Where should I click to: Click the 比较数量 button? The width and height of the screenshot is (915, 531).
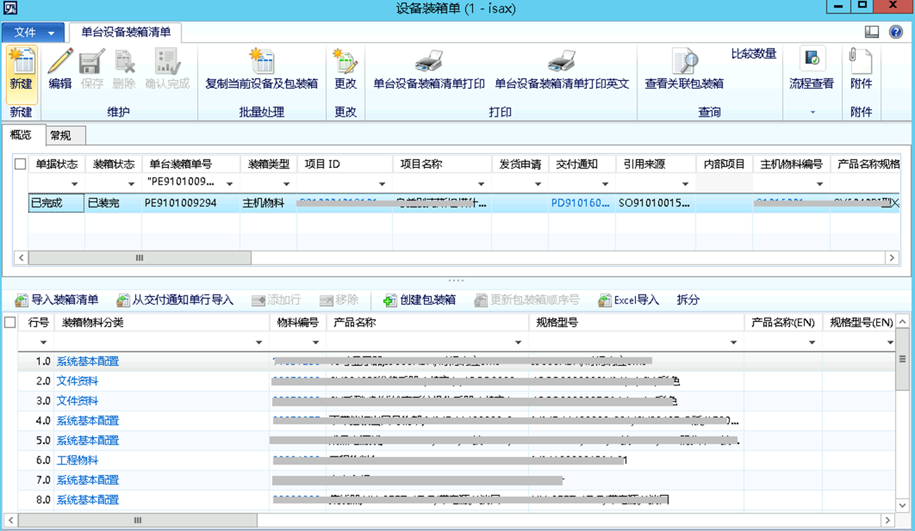coord(754,54)
